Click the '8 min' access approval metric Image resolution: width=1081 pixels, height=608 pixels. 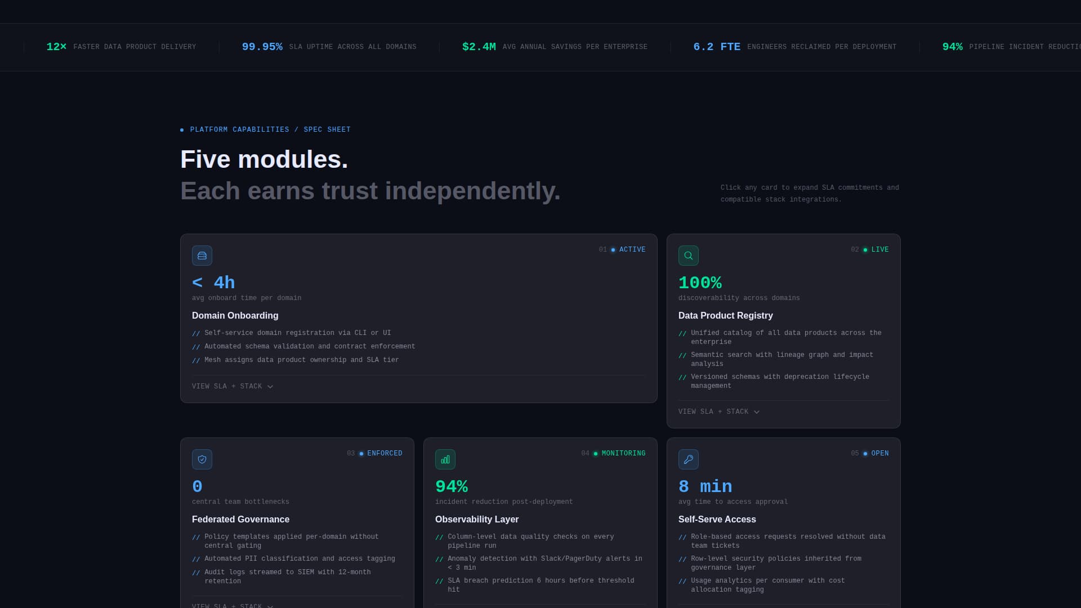pyautogui.click(x=705, y=486)
